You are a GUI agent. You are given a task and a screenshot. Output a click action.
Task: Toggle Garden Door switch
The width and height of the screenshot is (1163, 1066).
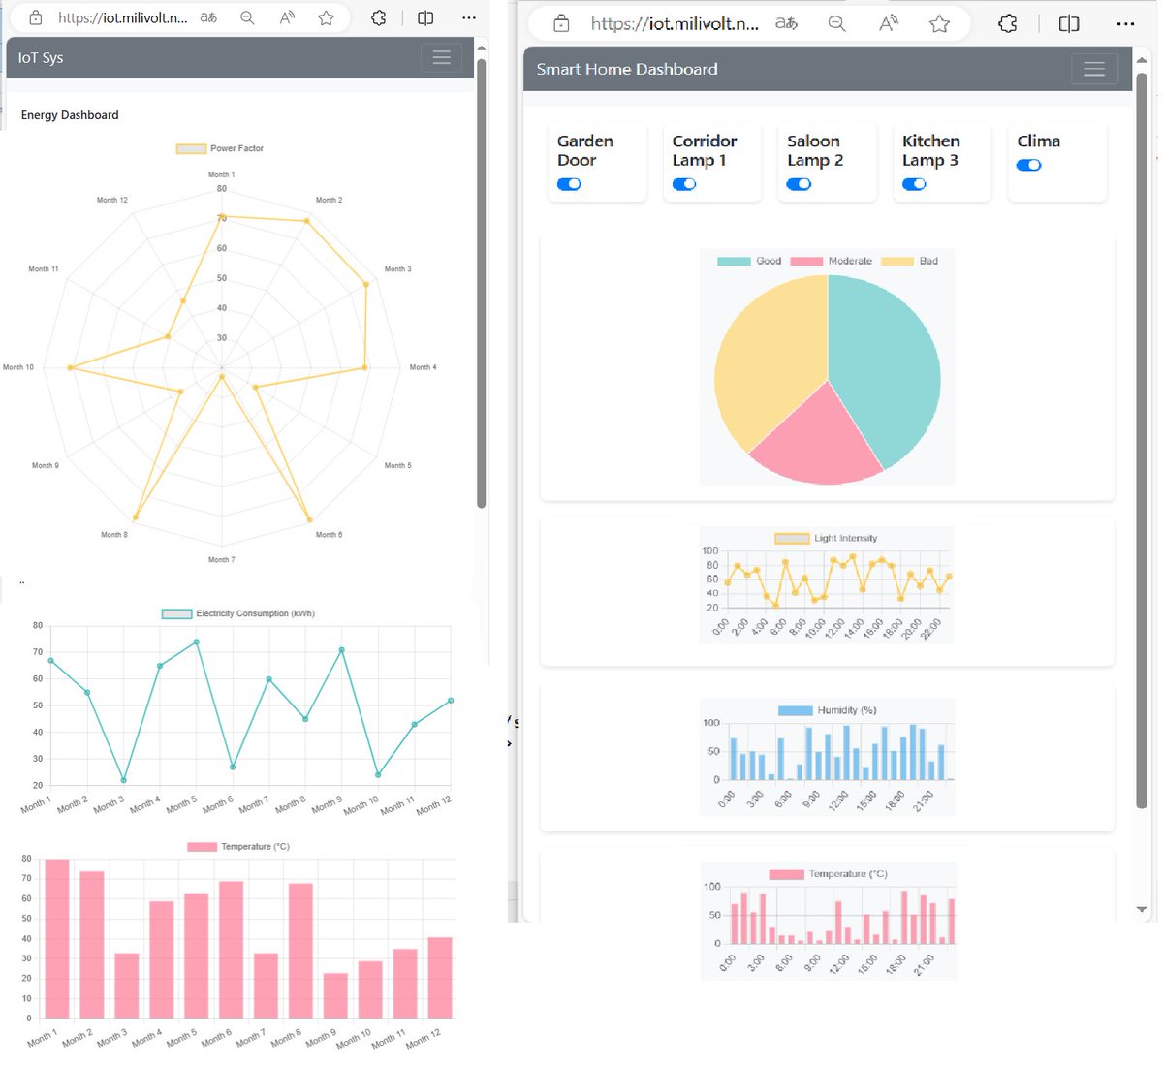(x=569, y=184)
